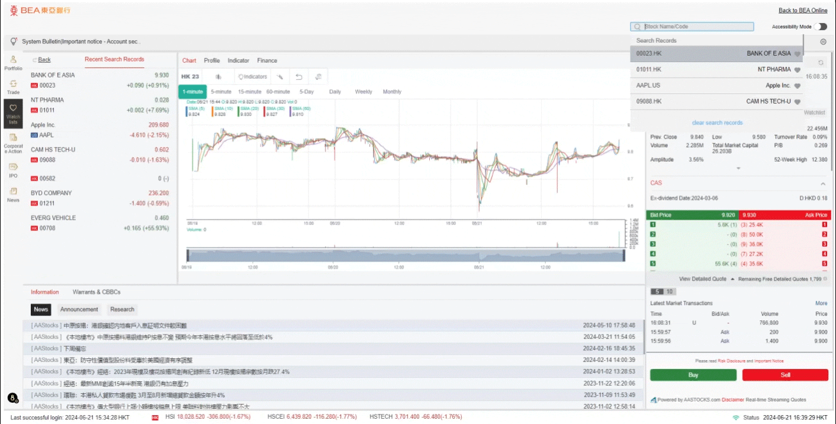This screenshot has height=424, width=836.
Task: Switch to Warrants & CBBCs tab
Action: (97, 292)
